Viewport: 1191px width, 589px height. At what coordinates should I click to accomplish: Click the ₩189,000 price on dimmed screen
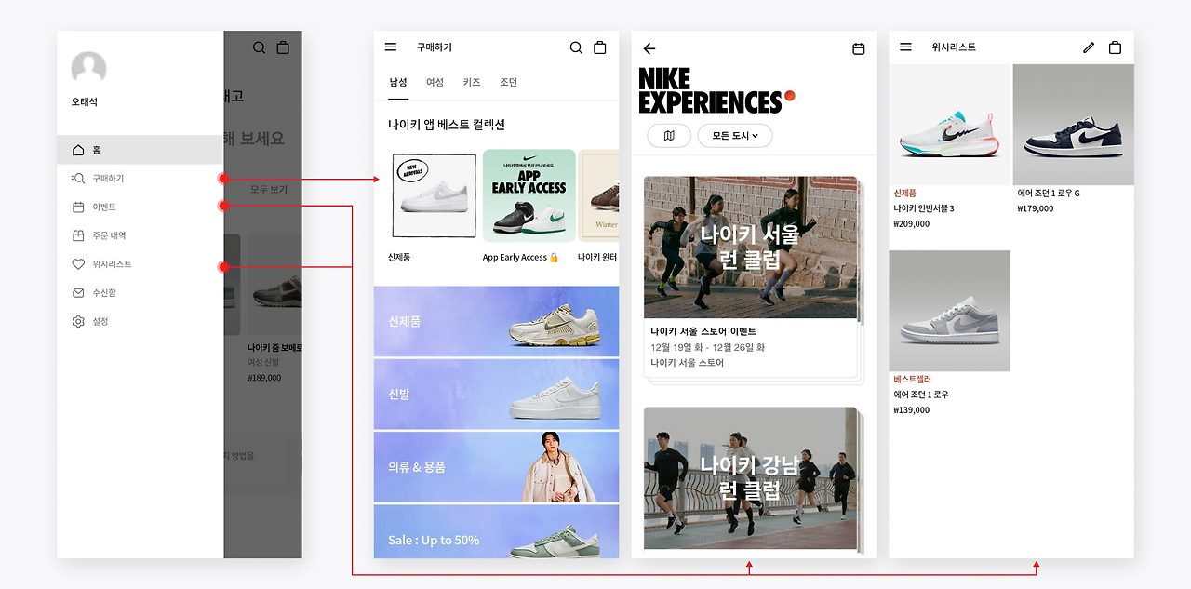tap(264, 378)
